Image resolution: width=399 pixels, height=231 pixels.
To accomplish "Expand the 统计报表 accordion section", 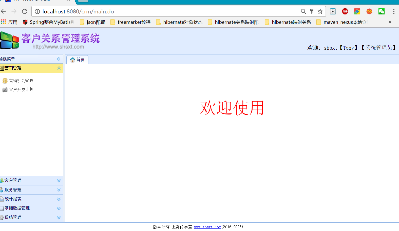I will [x=59, y=199].
